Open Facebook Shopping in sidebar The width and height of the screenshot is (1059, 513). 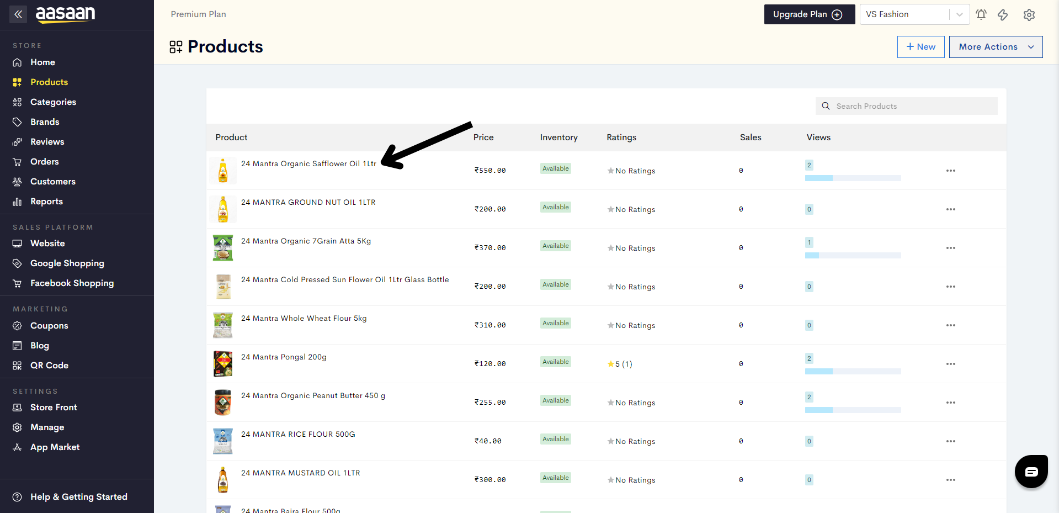[72, 283]
